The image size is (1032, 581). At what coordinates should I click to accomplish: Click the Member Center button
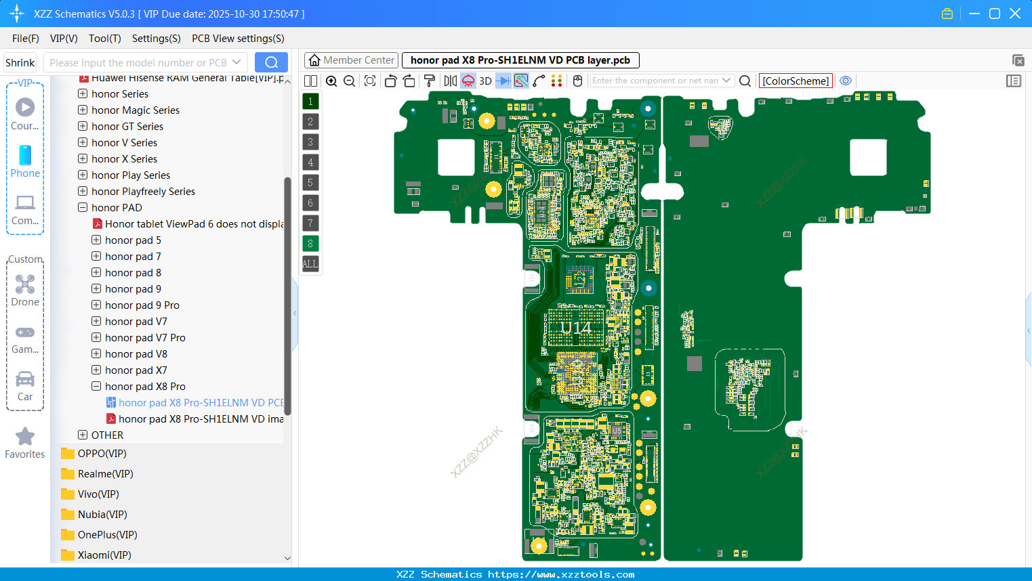click(351, 60)
